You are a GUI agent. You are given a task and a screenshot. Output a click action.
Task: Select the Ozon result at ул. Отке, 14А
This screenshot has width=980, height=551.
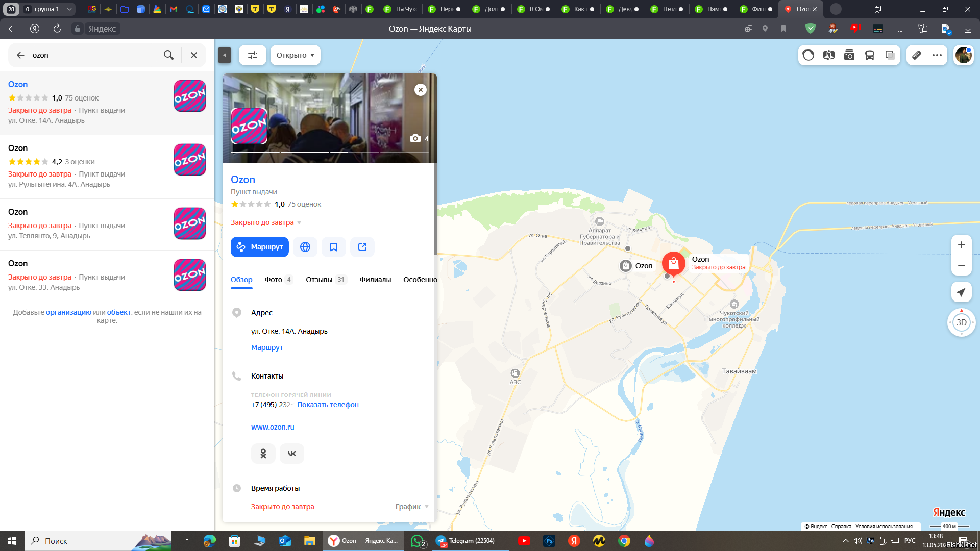pos(107,103)
